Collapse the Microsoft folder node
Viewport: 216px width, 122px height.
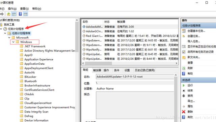(9, 38)
